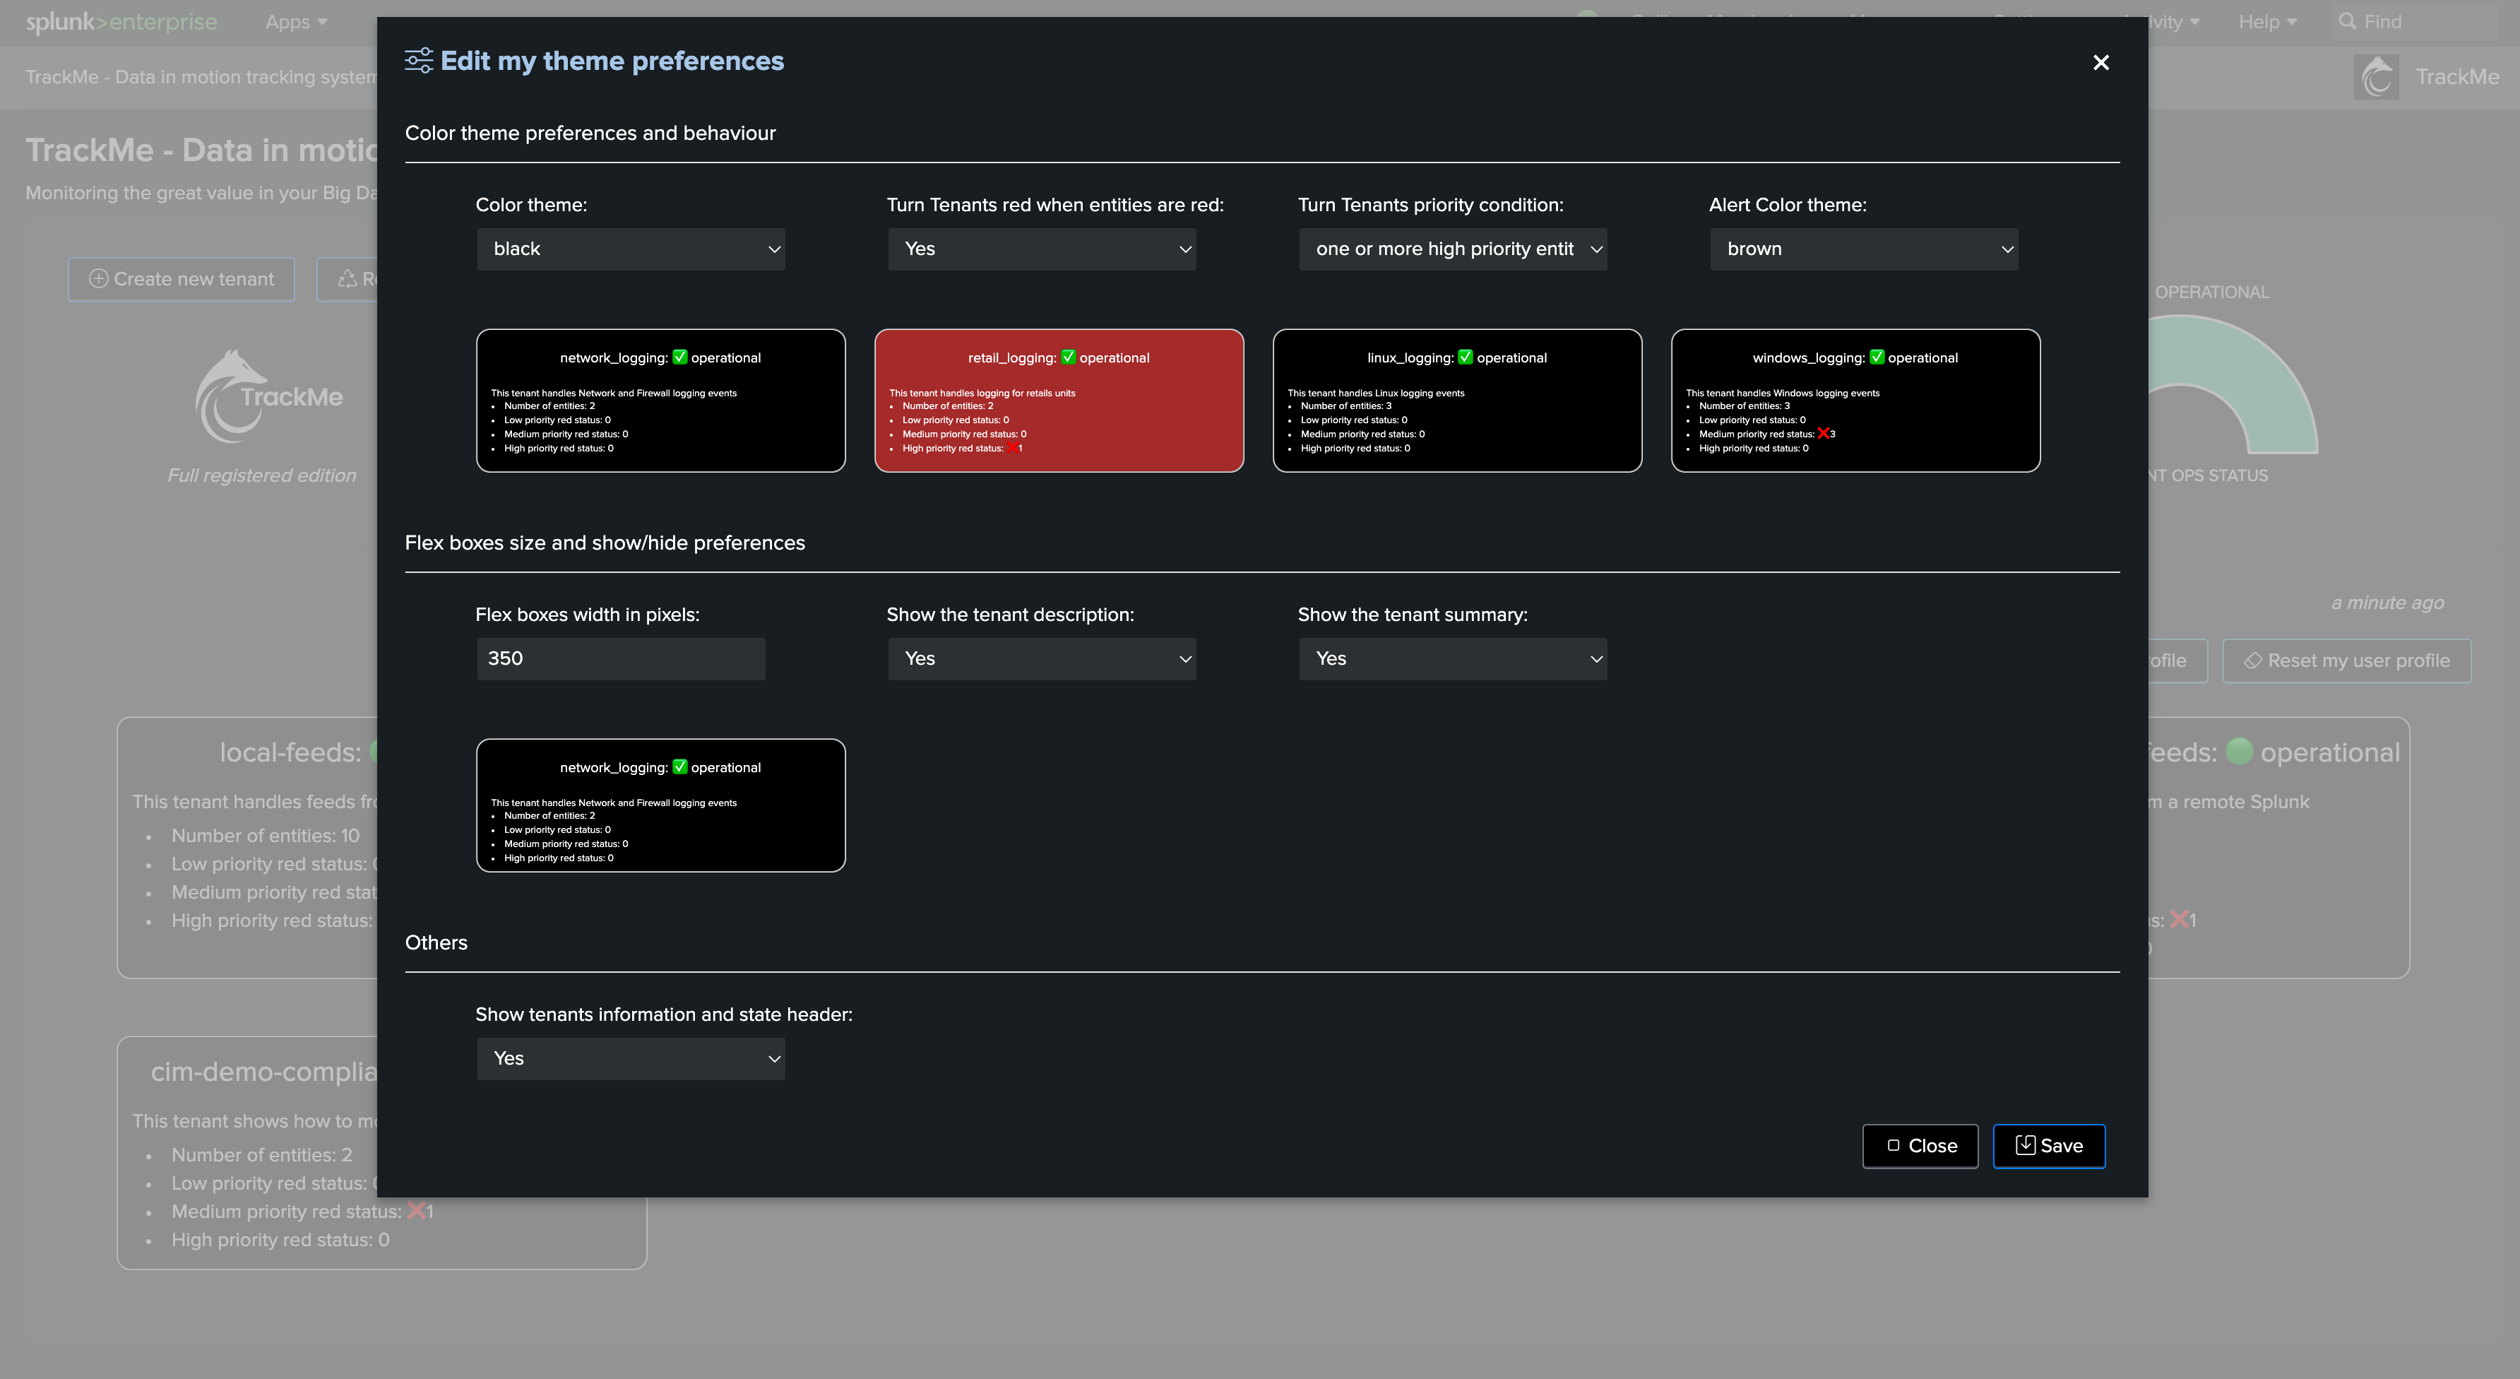The width and height of the screenshot is (2520, 1379).
Task: Click Create new tenant button in background page
Action: pyautogui.click(x=181, y=279)
